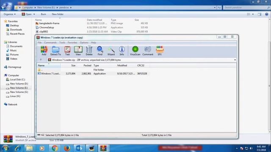Open the Help menu
This screenshot has width=271, height=152.
(x=93, y=43)
